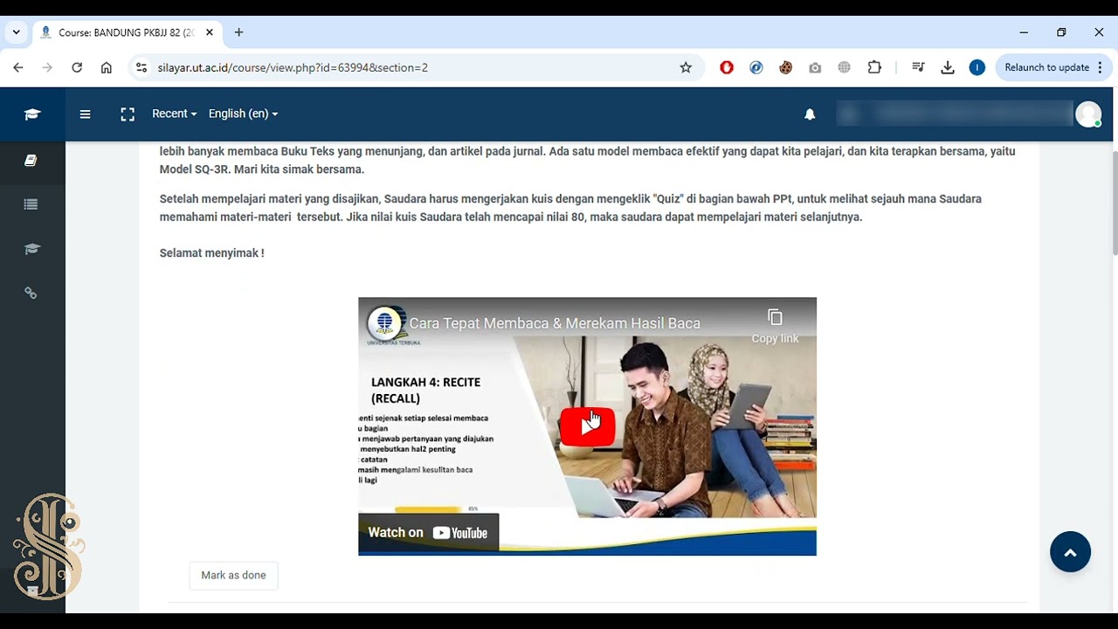Screen dimensions: 1118x629
Task: Click the browser forward arrow
Action: point(47,67)
